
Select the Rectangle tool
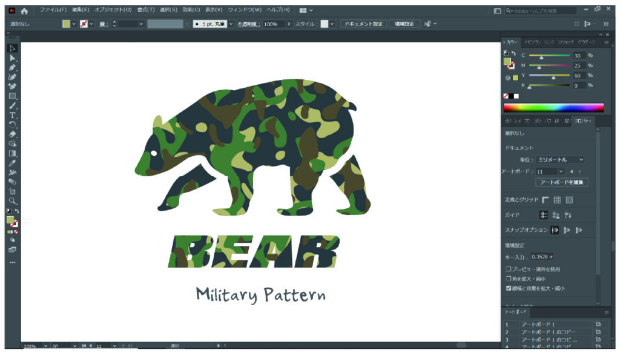(12, 96)
